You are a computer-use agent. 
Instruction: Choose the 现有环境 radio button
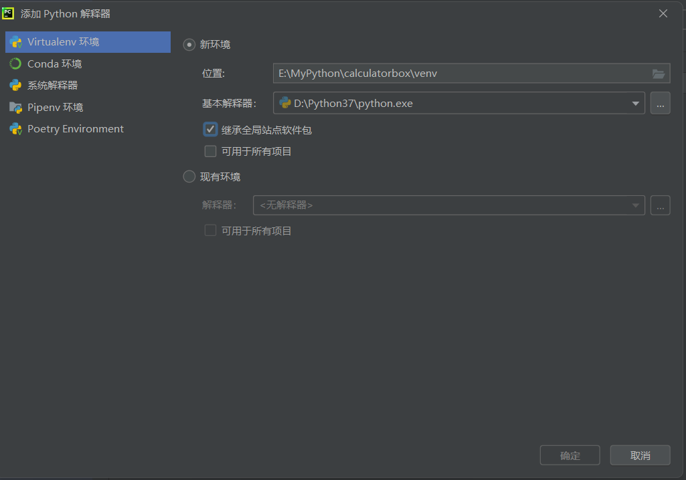[189, 176]
